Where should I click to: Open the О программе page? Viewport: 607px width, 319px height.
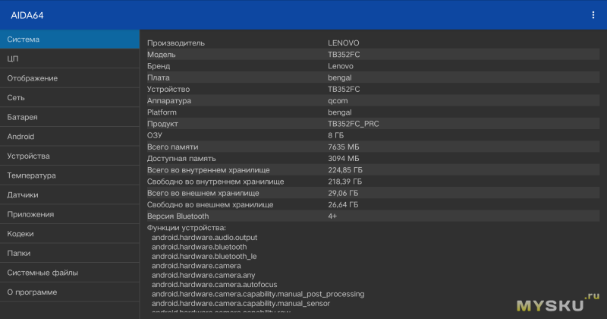pos(70,292)
